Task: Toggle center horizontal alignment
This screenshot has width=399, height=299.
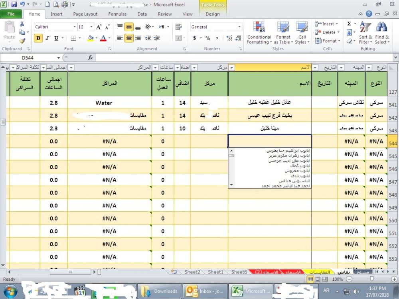Action: pyautogui.click(x=128, y=38)
